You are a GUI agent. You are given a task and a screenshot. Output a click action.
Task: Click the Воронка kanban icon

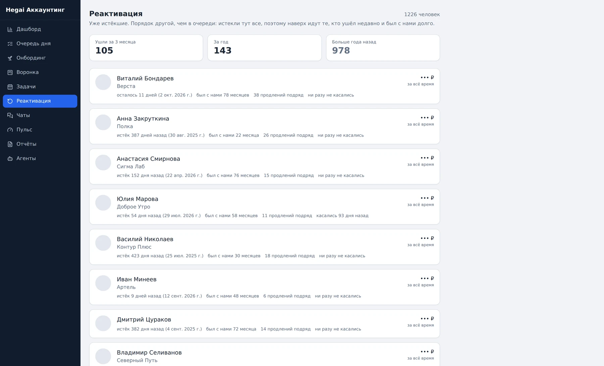pos(10,72)
